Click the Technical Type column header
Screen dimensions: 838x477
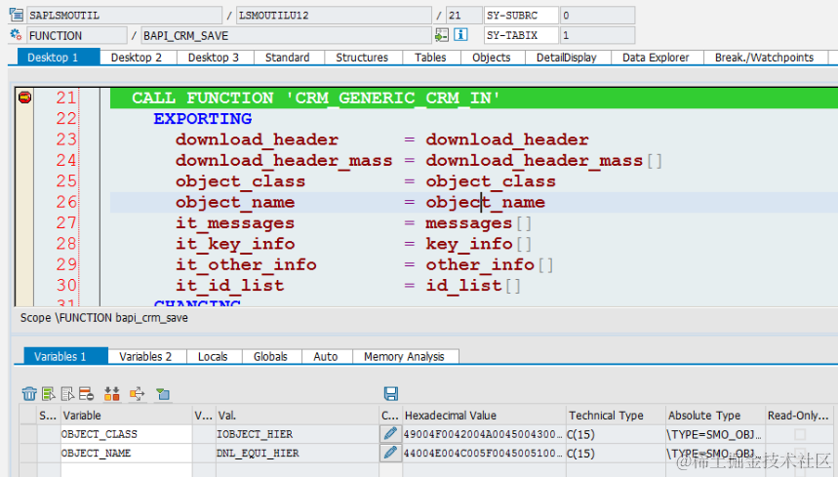click(617, 415)
